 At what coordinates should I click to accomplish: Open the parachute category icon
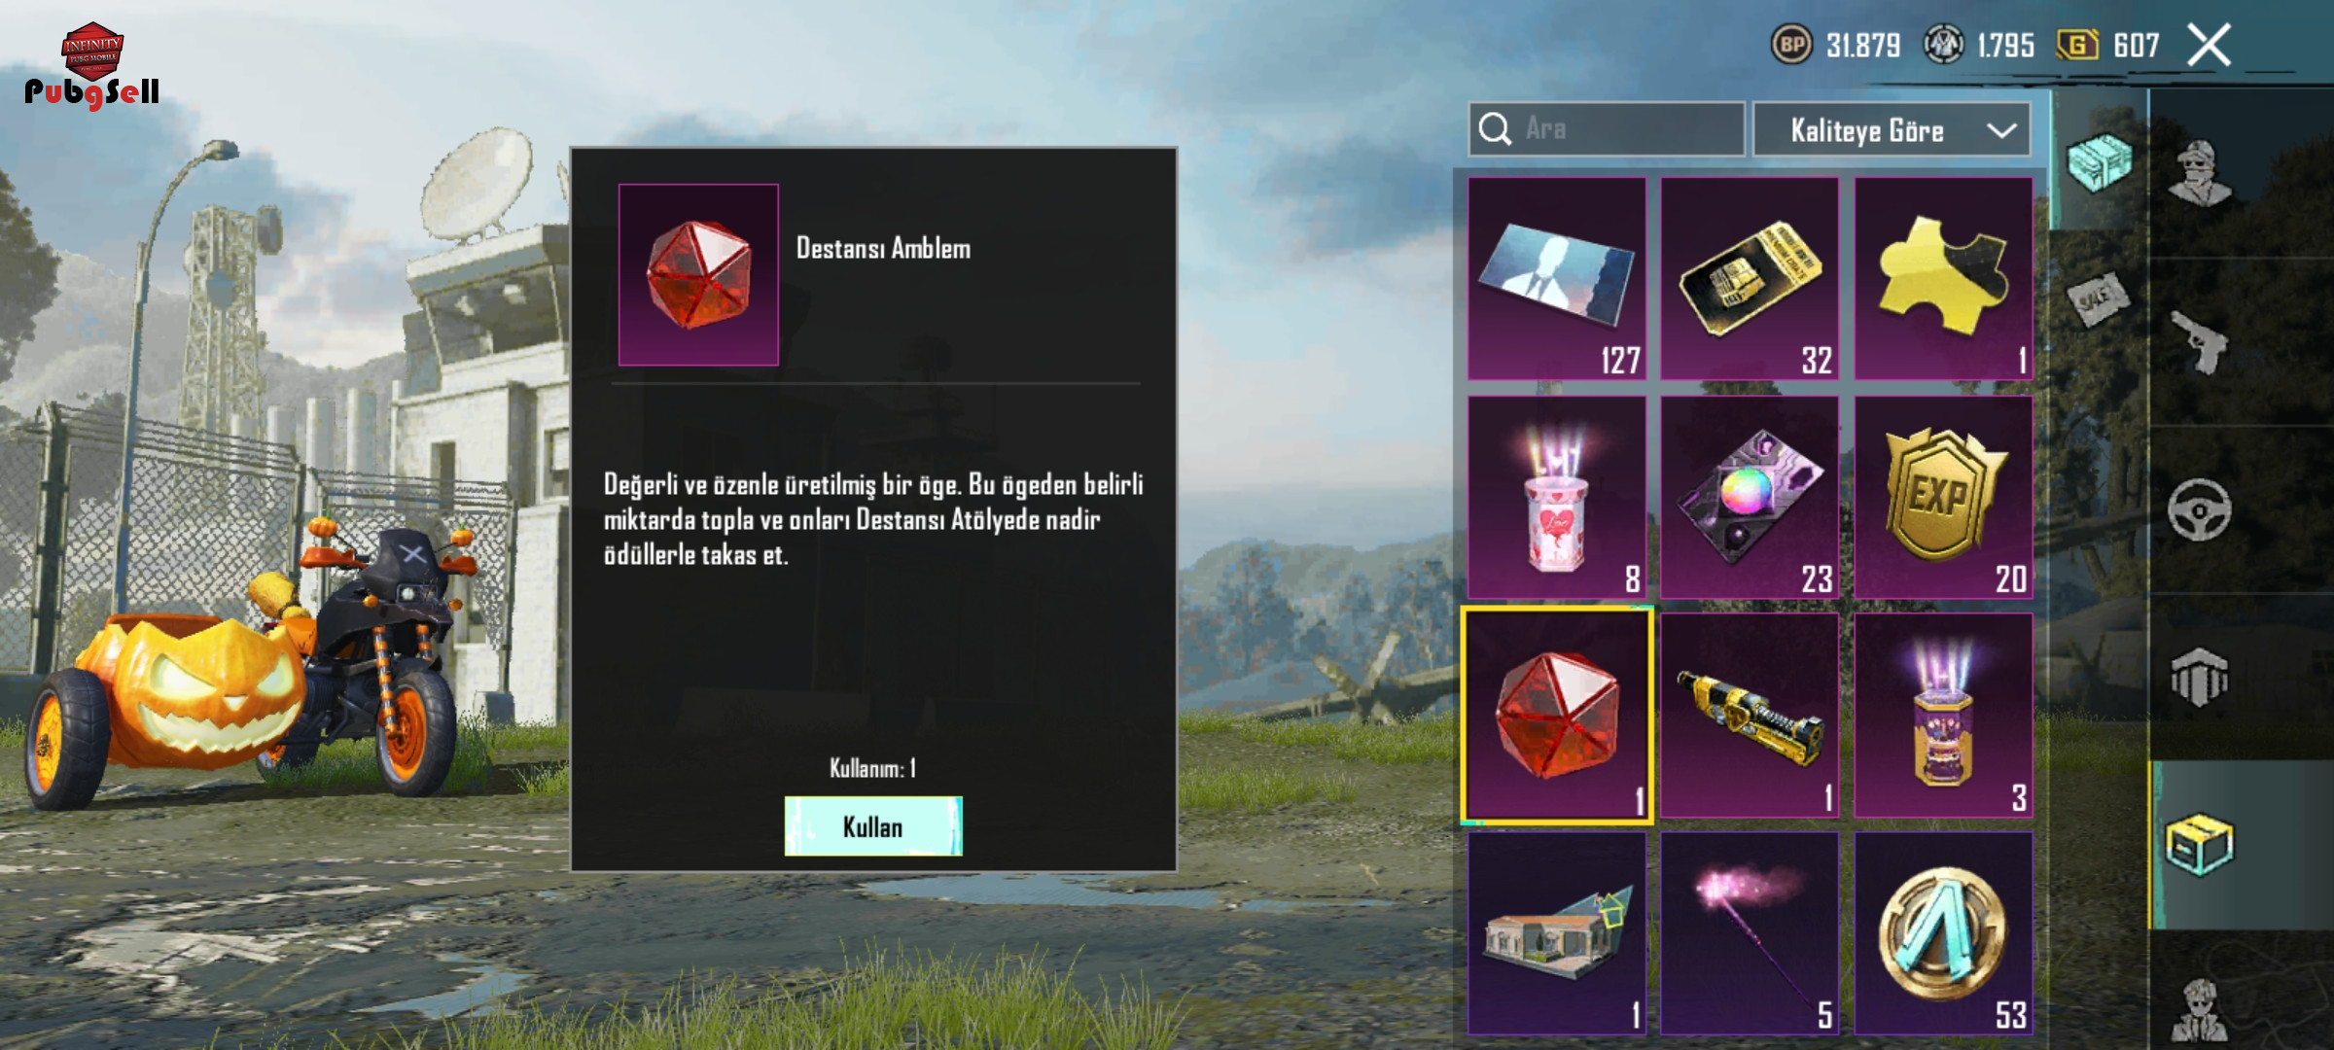pyautogui.click(x=2200, y=677)
